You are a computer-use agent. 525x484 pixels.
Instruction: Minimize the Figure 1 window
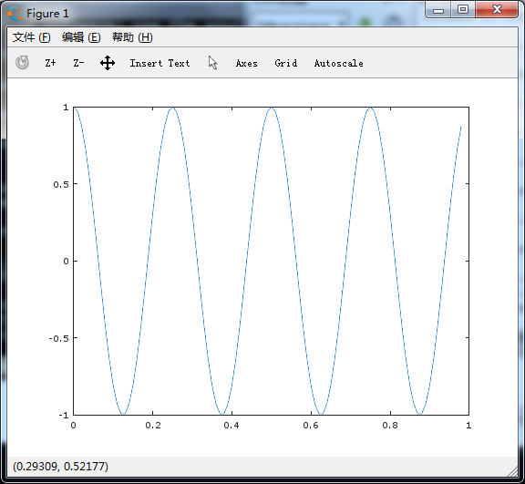437,10
